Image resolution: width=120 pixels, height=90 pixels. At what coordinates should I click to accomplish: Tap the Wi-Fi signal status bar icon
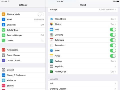(x=8, y=1)
